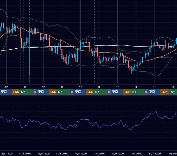Viewport: 177px width, 156px height.
Task: Select the LDN block just before 11/4 00:00
Action: [x=16, y=92]
